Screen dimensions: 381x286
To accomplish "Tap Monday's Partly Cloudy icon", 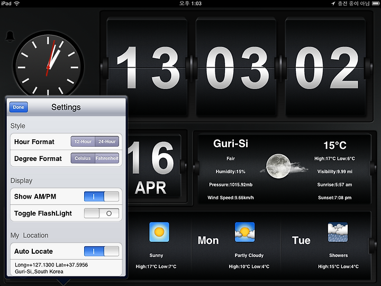I will [x=244, y=232].
